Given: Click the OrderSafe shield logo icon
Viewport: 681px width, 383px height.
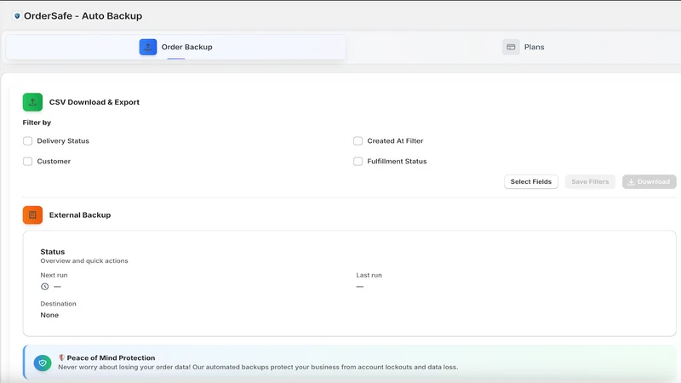Looking at the screenshot, I should pyautogui.click(x=17, y=16).
